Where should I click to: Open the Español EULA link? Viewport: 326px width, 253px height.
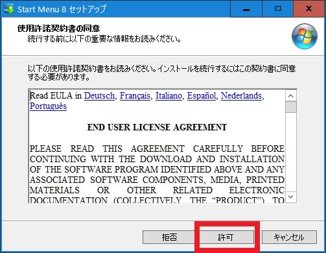pyautogui.click(x=202, y=95)
